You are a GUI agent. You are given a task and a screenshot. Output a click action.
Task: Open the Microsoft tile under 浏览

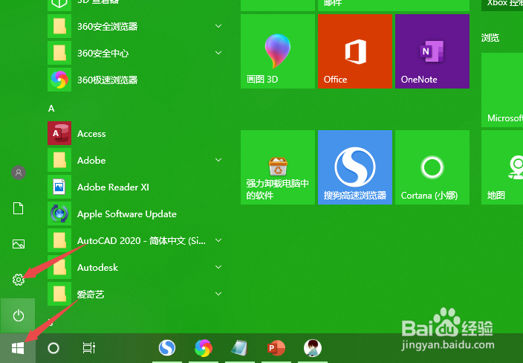[x=502, y=90]
